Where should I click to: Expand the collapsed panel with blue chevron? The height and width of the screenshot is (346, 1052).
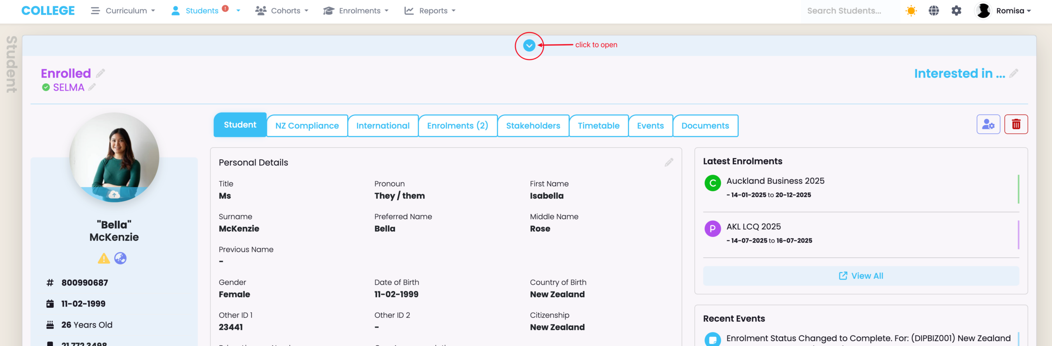529,46
